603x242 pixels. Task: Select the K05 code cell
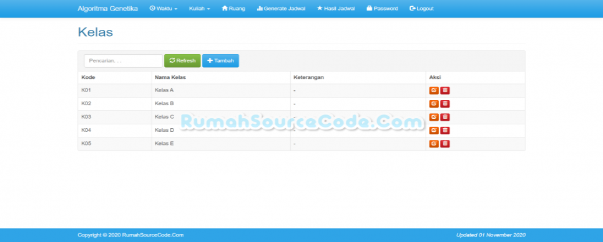tap(115, 144)
